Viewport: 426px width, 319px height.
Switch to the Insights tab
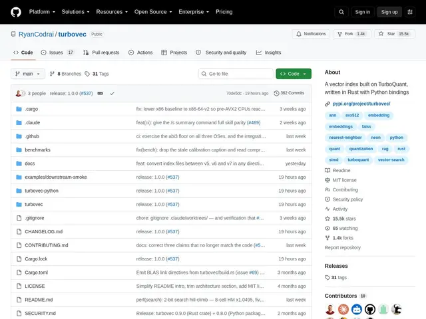[268, 53]
